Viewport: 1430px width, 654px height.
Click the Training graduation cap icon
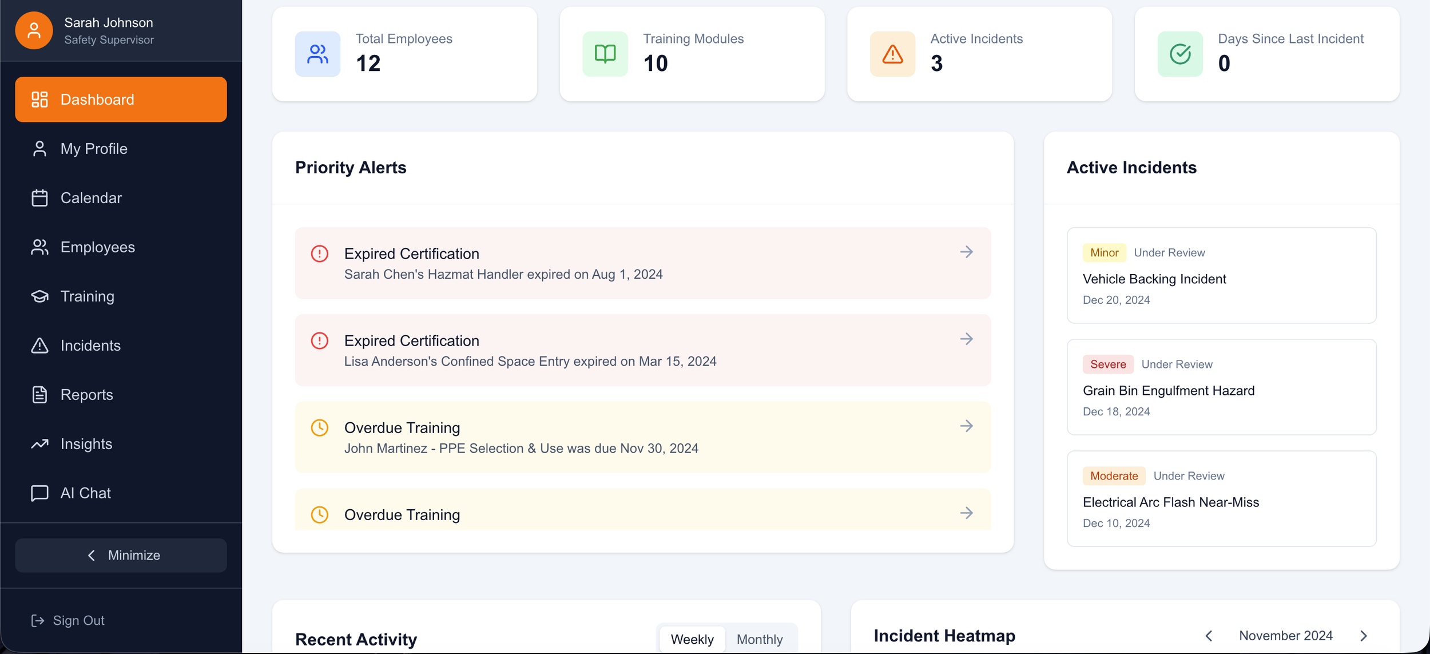tap(39, 296)
